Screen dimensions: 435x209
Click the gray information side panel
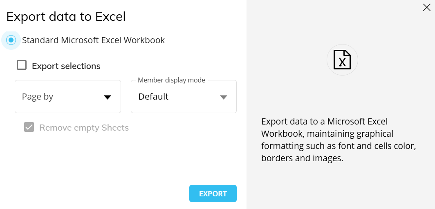[341, 104]
